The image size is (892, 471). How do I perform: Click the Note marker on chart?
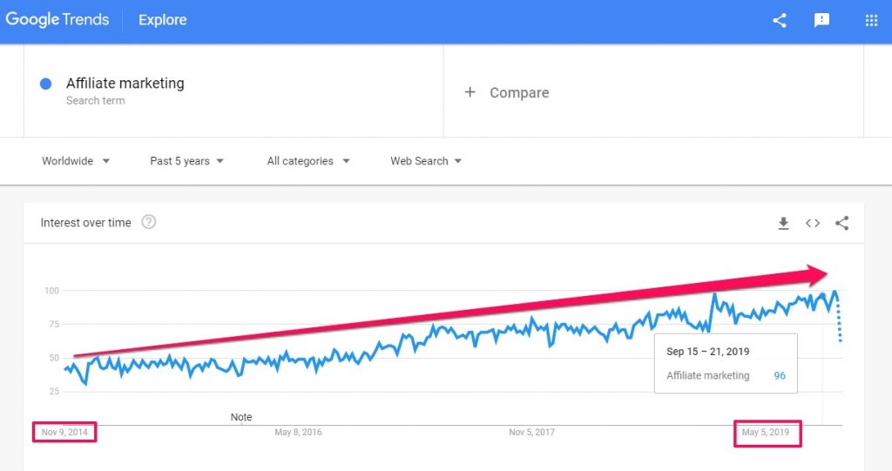(x=241, y=417)
